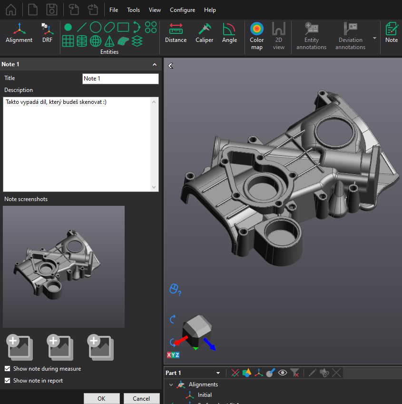Open the Part 1 dropdown
The image size is (402, 404).
pyautogui.click(x=218, y=373)
